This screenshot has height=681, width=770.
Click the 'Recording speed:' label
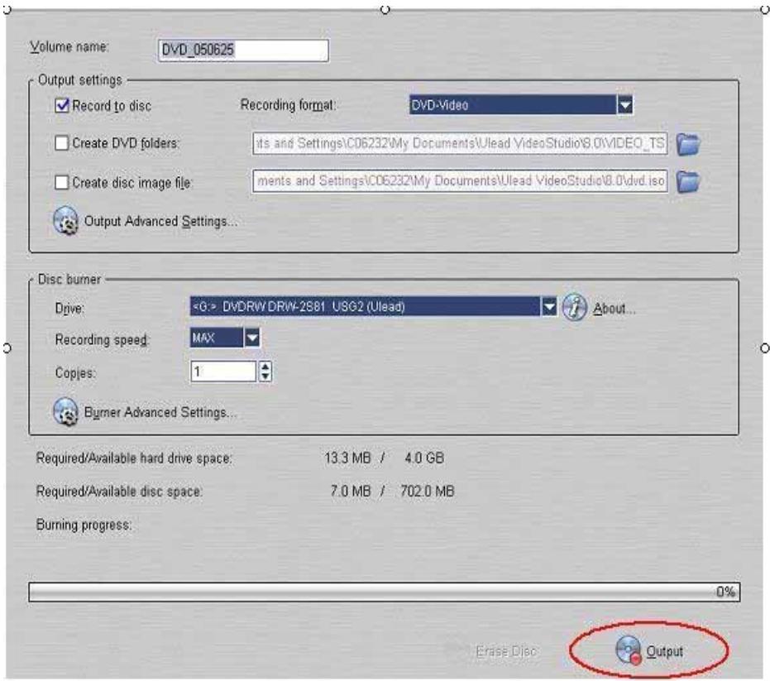pos(103,340)
